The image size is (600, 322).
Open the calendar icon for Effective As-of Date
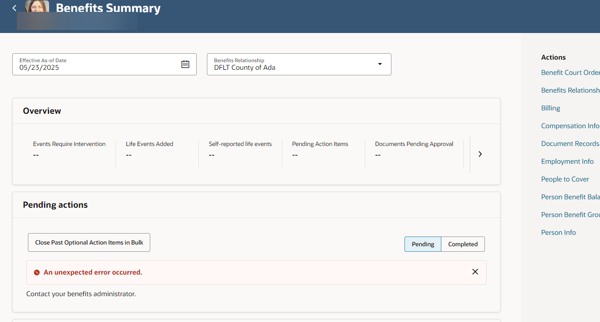point(185,64)
